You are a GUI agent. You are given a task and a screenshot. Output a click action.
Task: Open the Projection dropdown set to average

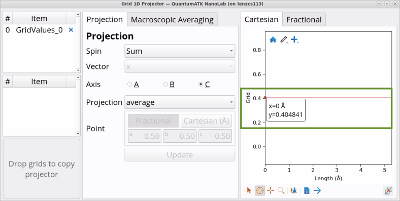(x=180, y=102)
